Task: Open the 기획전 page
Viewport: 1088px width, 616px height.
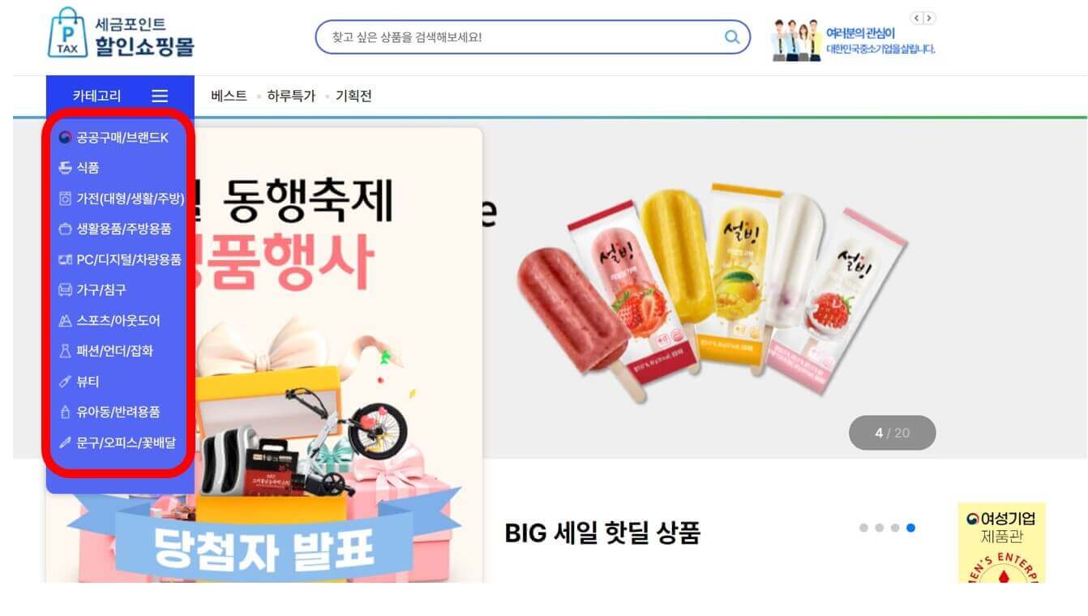Action: (x=353, y=96)
